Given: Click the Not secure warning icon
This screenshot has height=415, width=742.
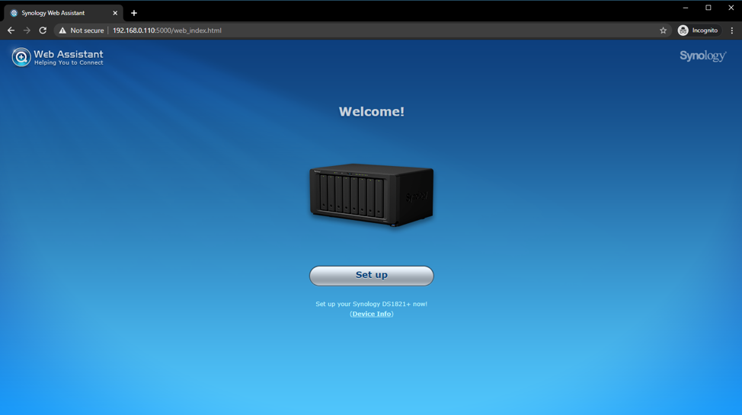Looking at the screenshot, I should (x=63, y=30).
